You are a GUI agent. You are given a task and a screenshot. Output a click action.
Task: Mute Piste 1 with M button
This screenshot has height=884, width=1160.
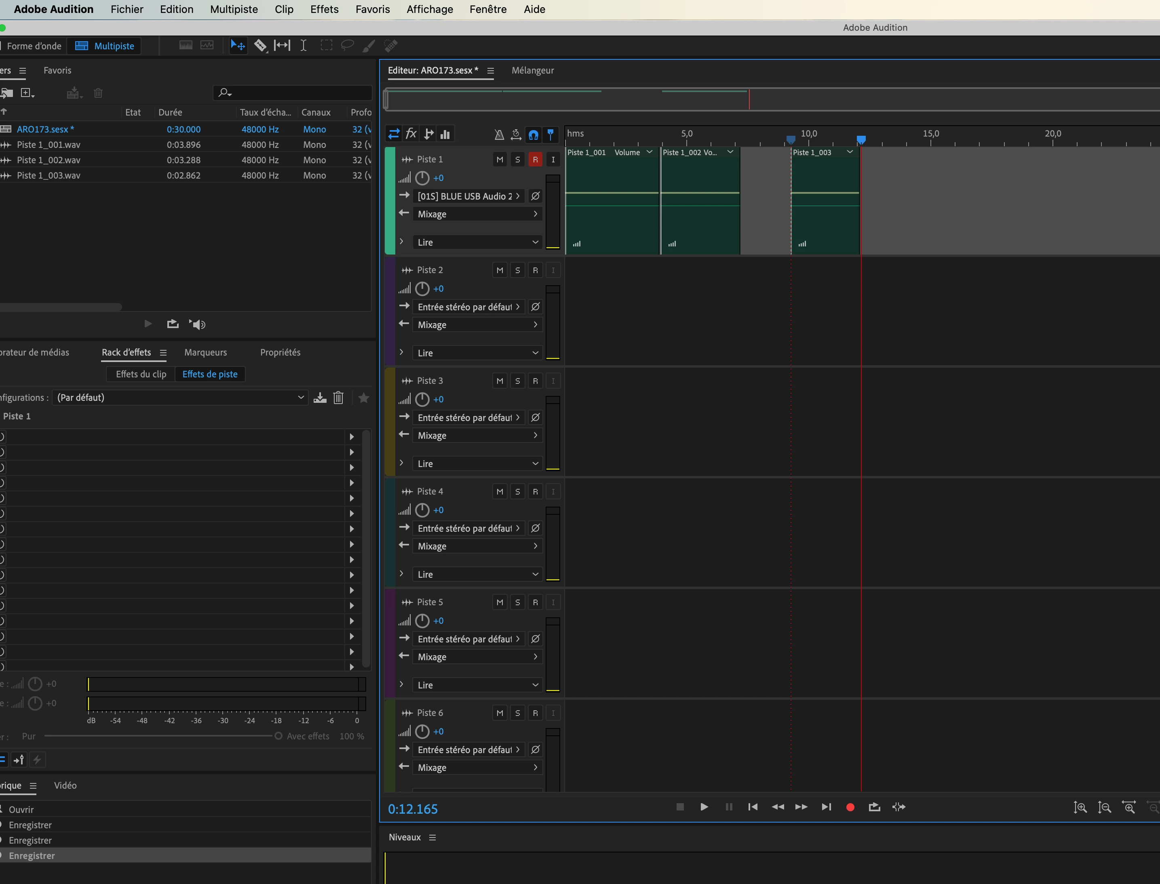pos(500,160)
